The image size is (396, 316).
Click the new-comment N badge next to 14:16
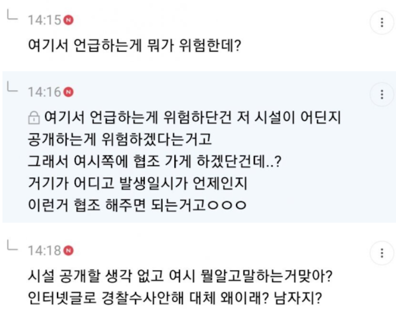point(69,92)
